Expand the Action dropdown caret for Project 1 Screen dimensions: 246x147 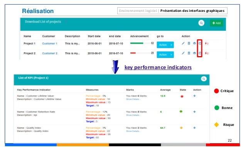coord(171,45)
